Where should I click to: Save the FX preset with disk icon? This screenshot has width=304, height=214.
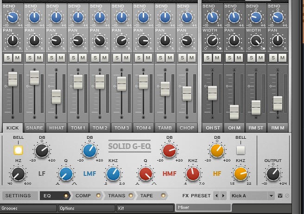pyautogui.click(x=280, y=196)
